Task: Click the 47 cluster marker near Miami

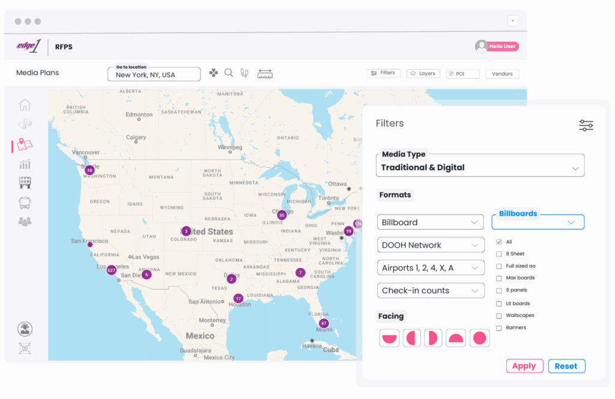Action: click(324, 323)
